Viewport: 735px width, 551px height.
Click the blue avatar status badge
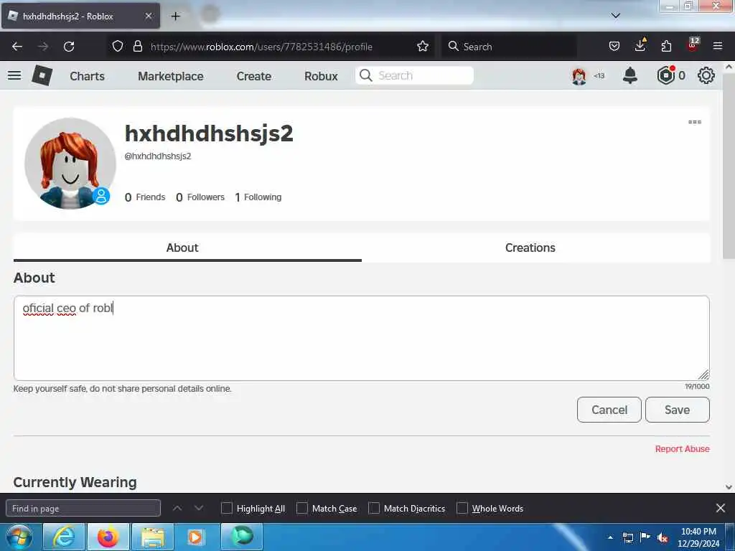(100, 196)
